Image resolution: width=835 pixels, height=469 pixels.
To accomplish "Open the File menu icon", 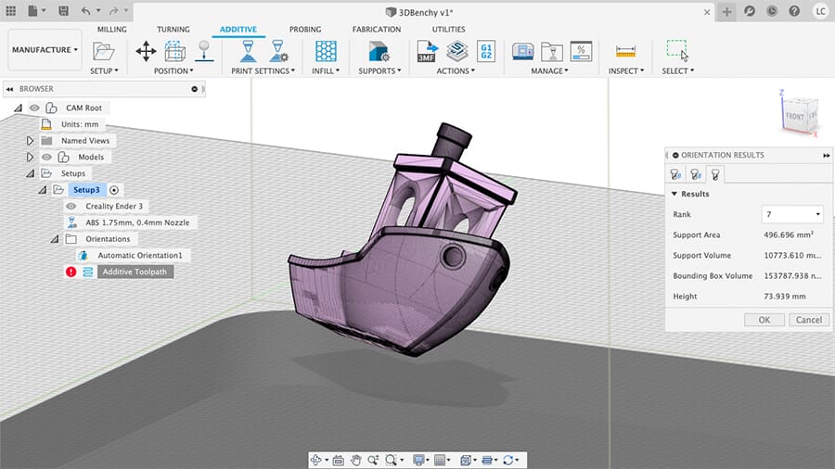I will tap(32, 10).
